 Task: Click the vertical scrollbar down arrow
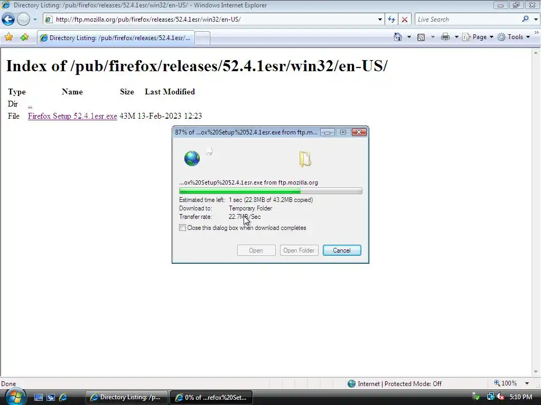click(x=536, y=372)
